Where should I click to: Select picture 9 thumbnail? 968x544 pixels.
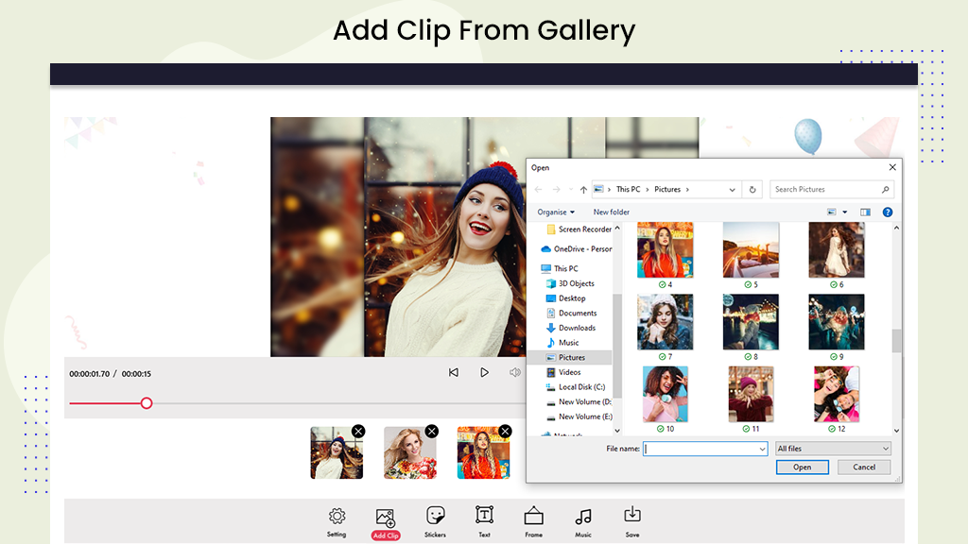click(x=837, y=322)
